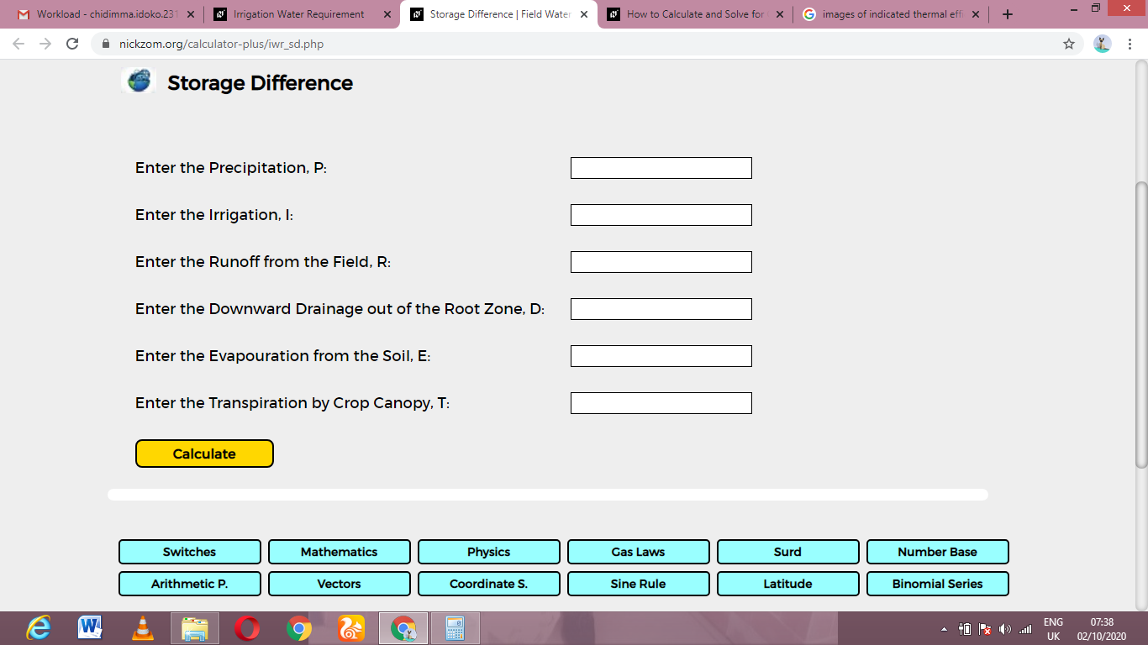Viewport: 1148px width, 645px height.
Task: Open the Gas Laws calculator button
Action: click(639, 552)
